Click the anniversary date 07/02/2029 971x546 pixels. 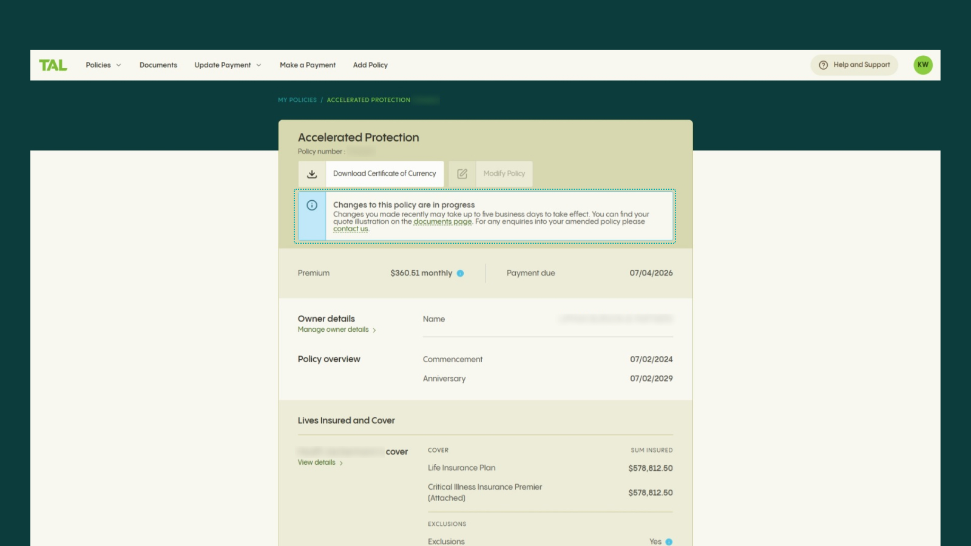click(x=651, y=379)
